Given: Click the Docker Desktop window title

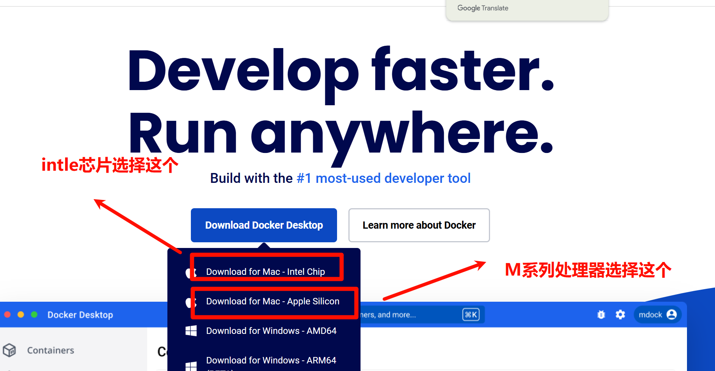Looking at the screenshot, I should [80, 315].
